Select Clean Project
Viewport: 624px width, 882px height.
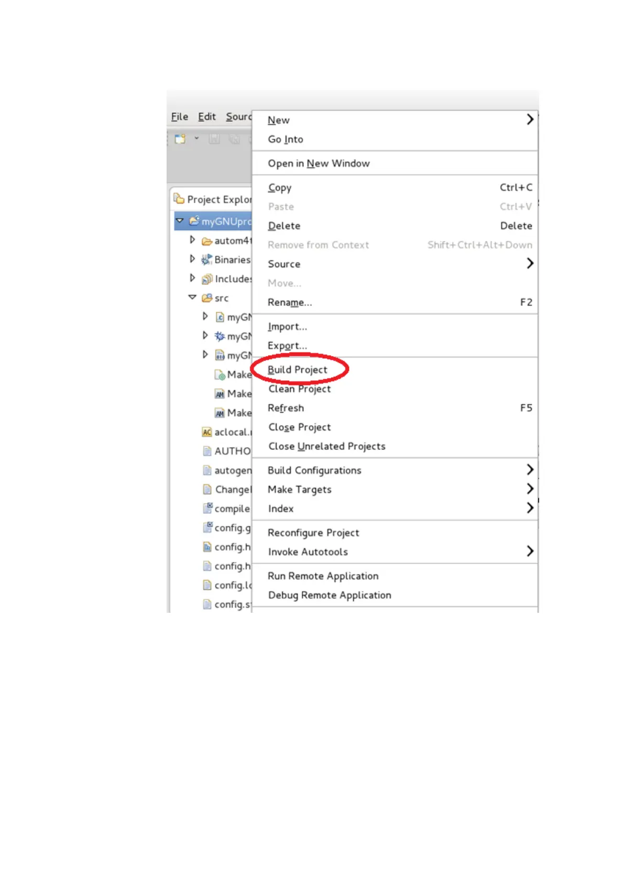(x=395, y=389)
